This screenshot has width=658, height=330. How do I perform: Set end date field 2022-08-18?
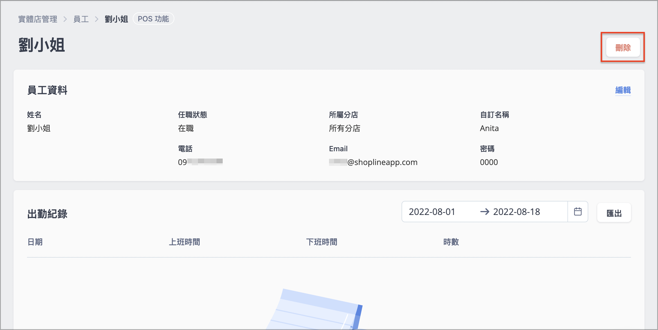tap(516, 212)
